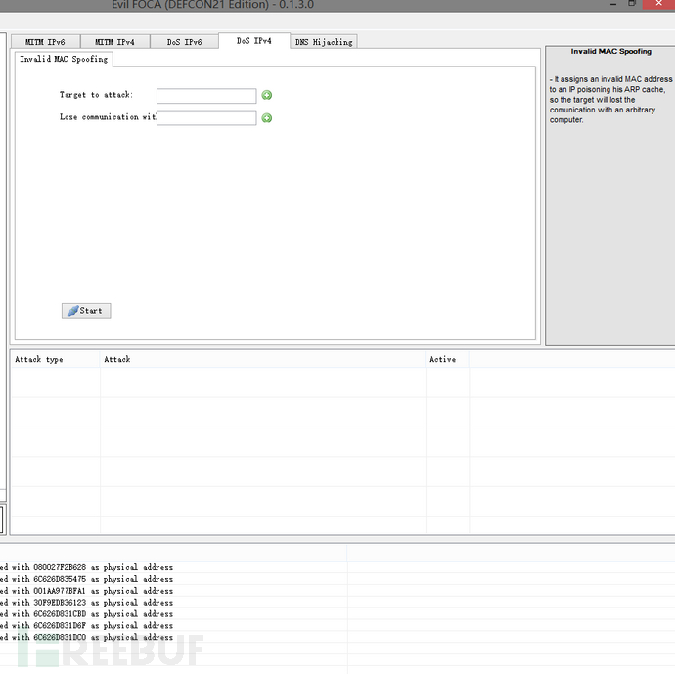Select log entry with 080027F2B628 physical address
This screenshot has width=675, height=674.
coord(173,567)
